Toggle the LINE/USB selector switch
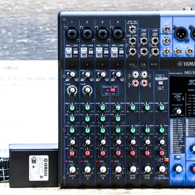The height and width of the screenshot is (195, 195). [x=160, y=83]
